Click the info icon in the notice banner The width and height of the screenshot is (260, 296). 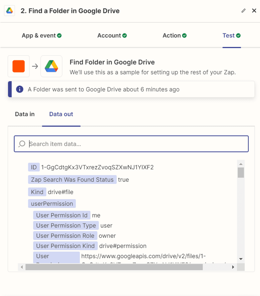(x=20, y=89)
